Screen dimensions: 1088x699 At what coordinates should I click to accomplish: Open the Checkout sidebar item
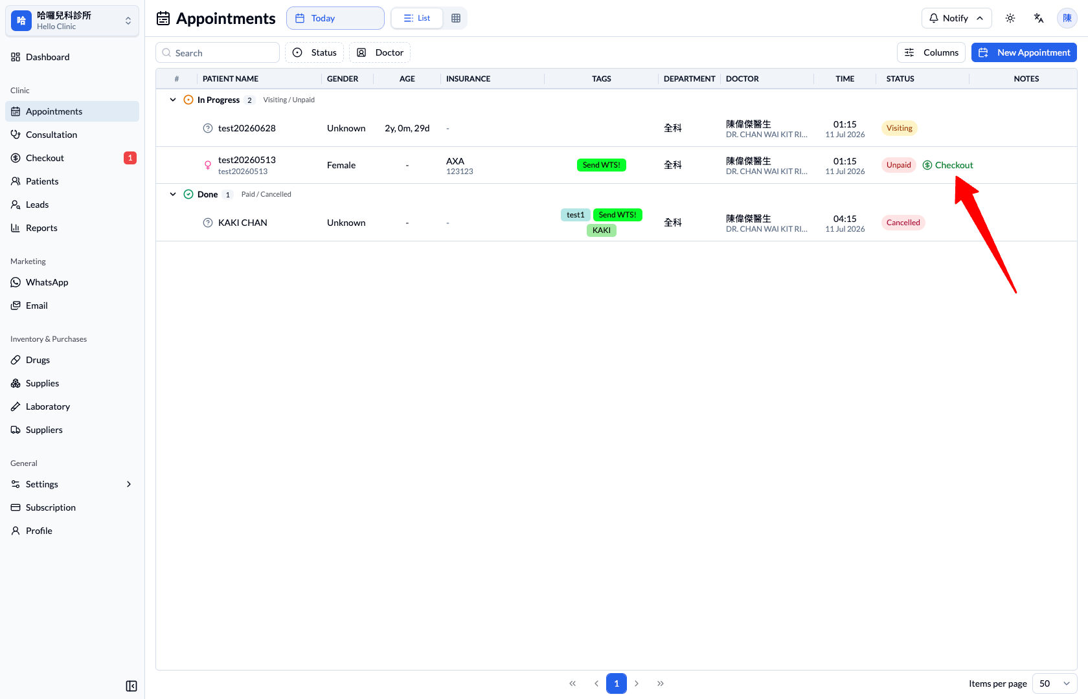click(72, 158)
